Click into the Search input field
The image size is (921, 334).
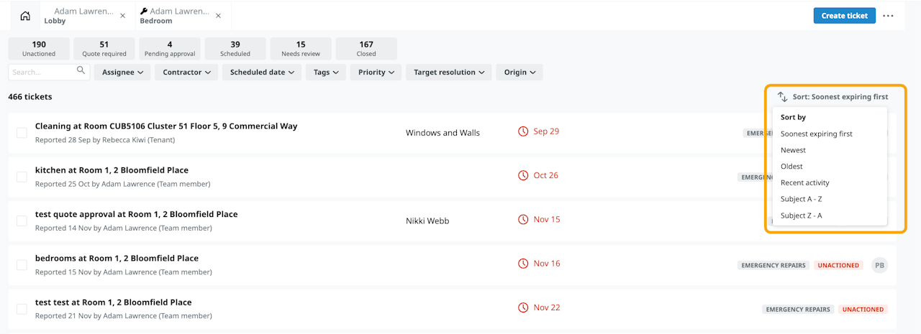coord(42,73)
